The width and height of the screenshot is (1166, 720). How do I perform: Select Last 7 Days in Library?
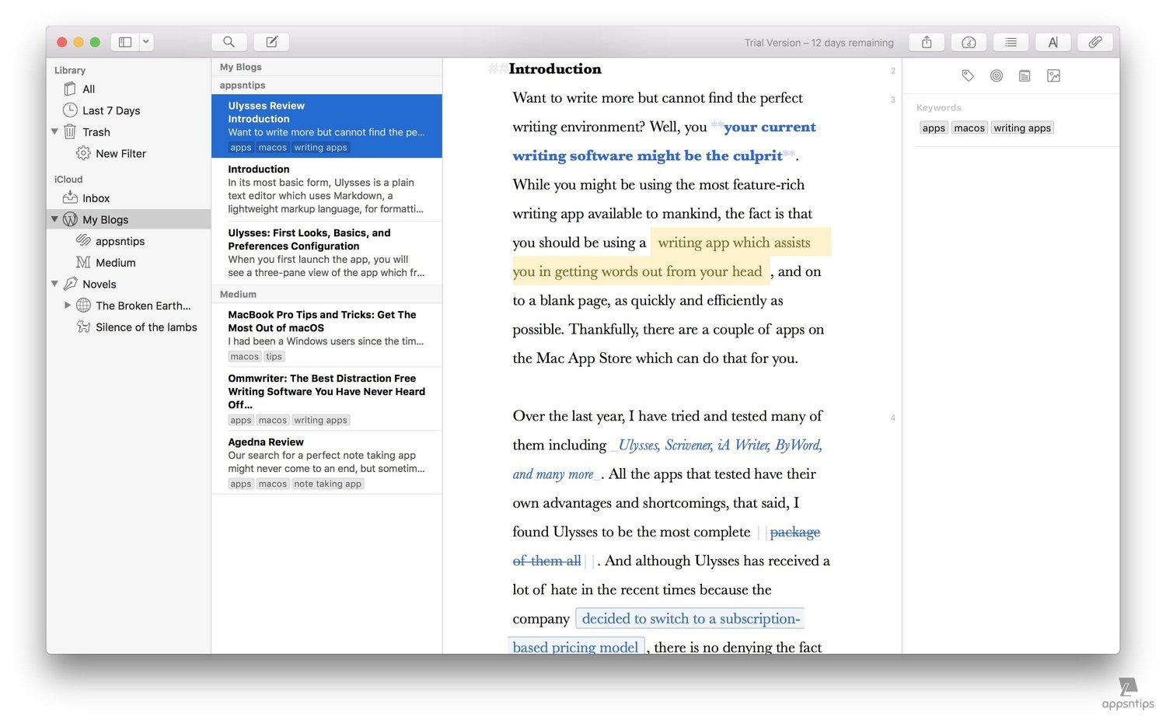(x=111, y=110)
